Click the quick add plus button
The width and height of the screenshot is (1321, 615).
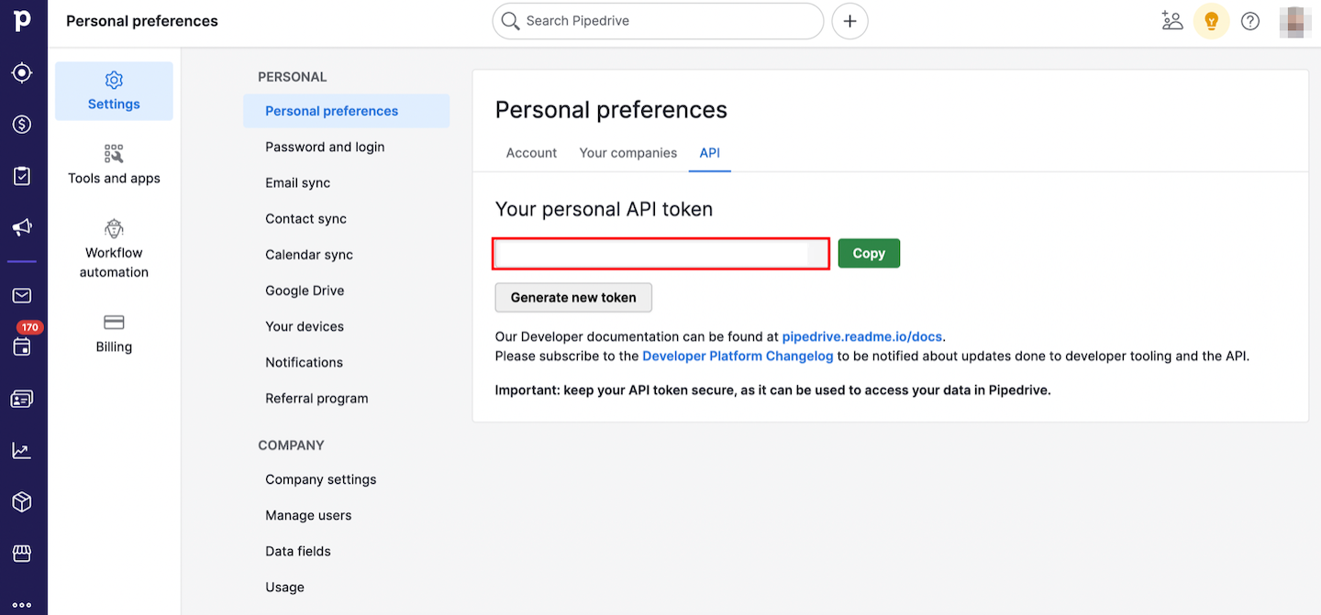tap(850, 21)
